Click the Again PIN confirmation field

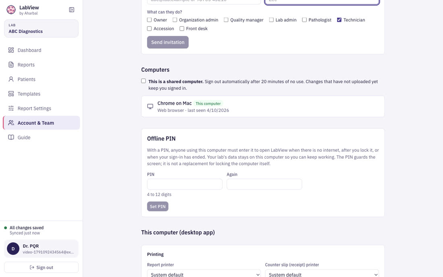[264, 184]
